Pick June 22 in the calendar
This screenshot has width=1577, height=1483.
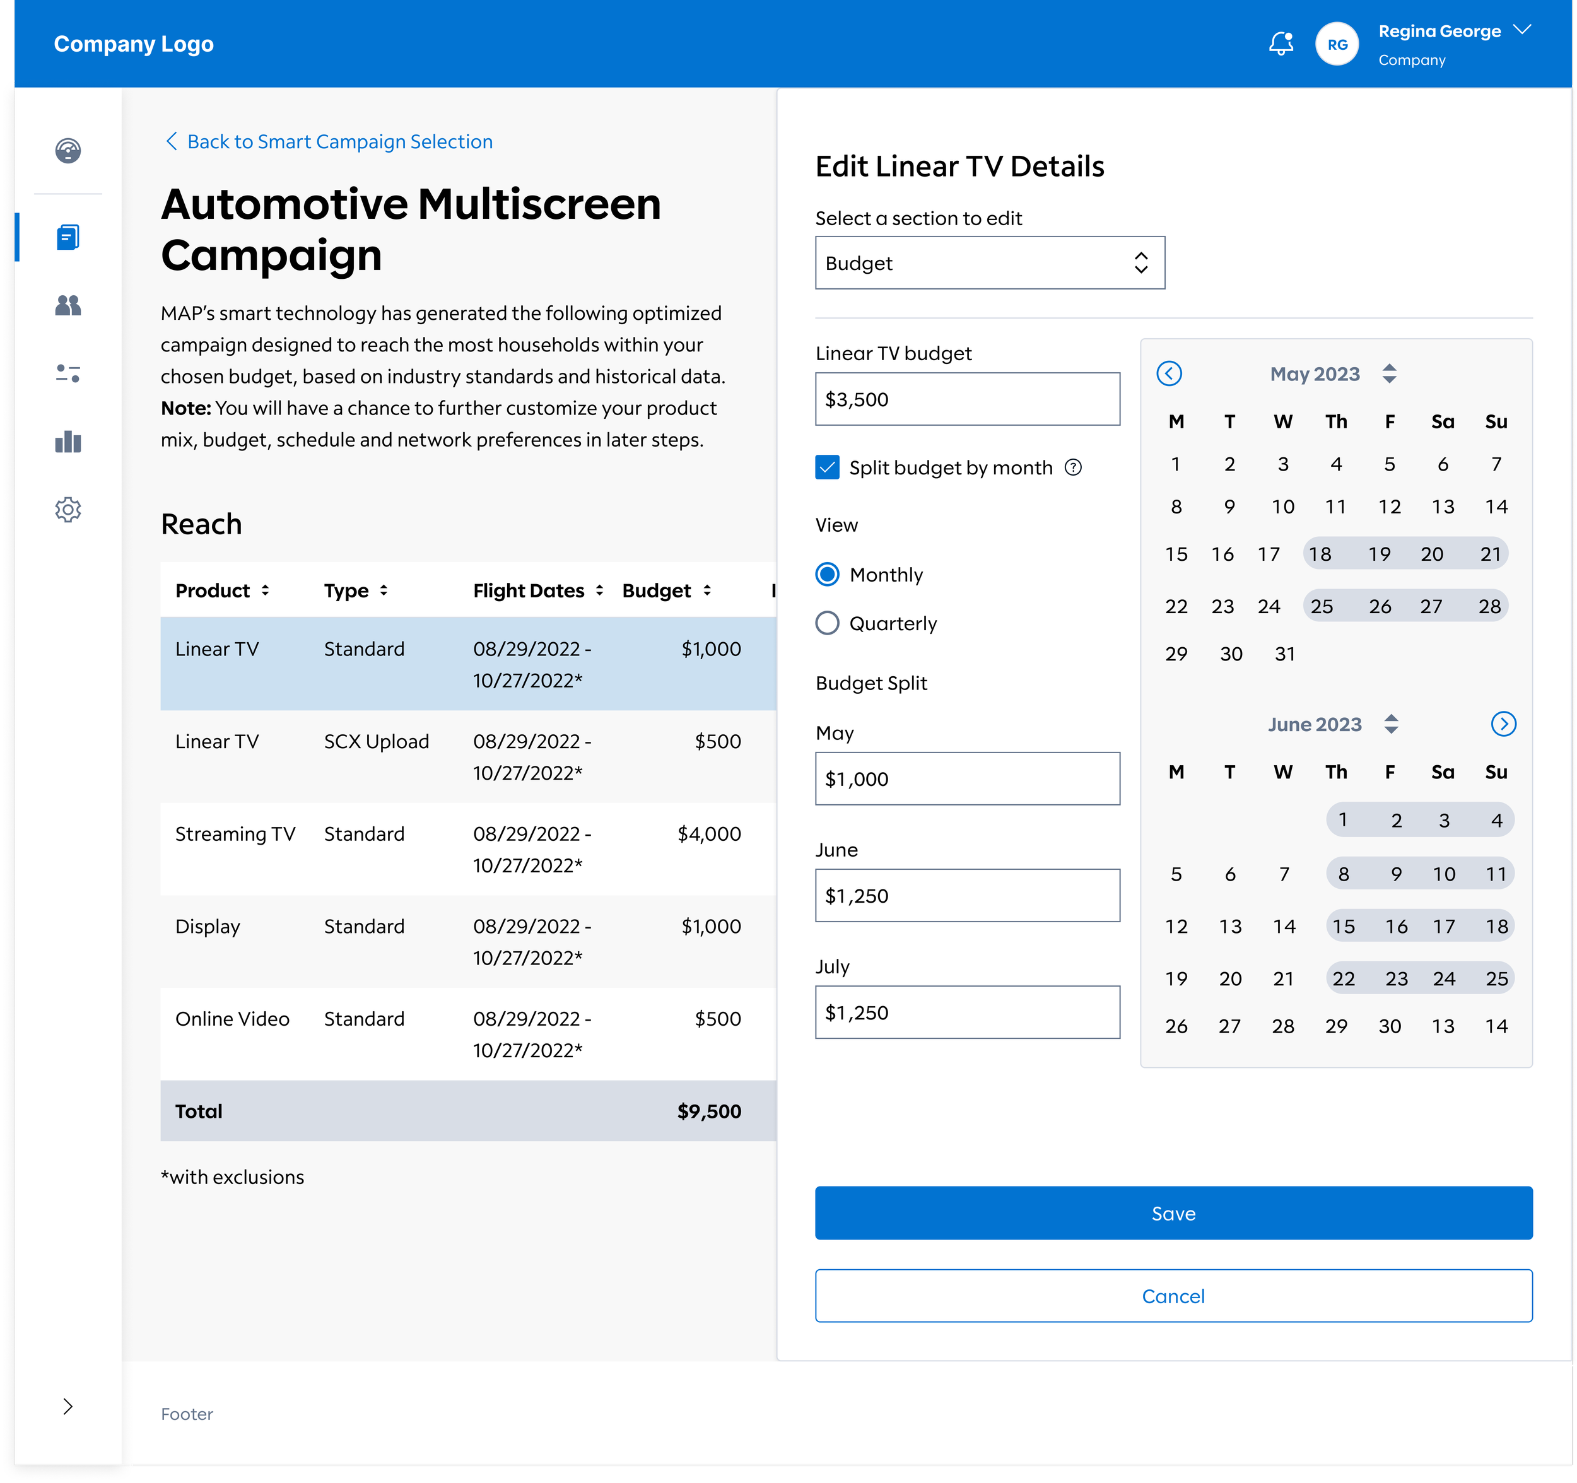[x=1343, y=978]
